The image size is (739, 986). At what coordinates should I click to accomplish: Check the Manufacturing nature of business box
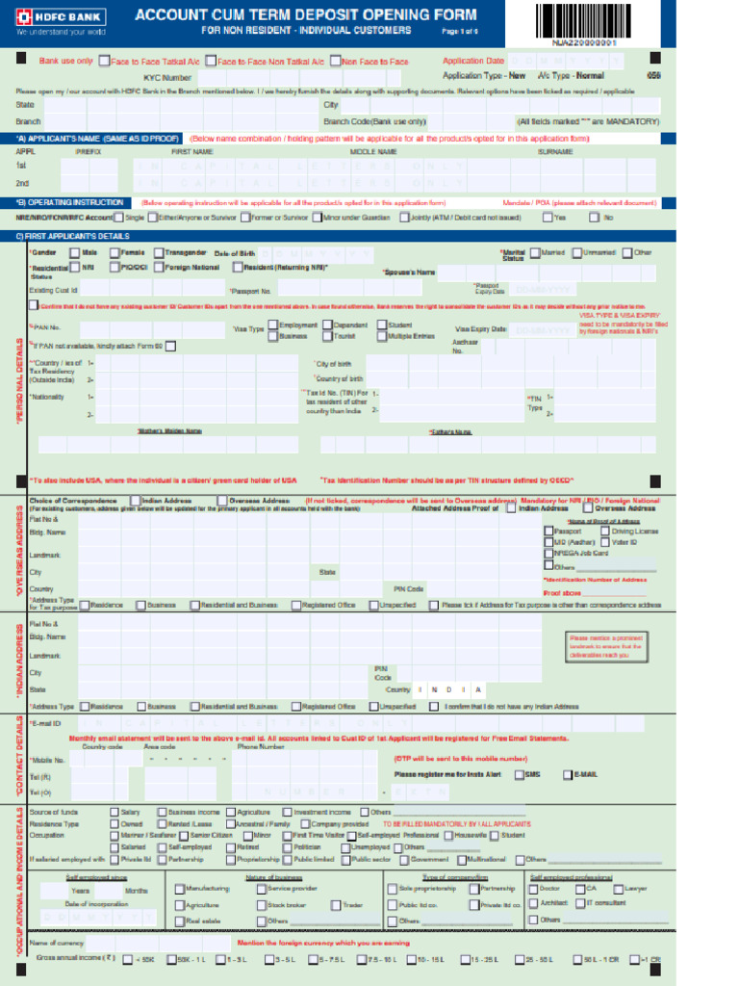[x=180, y=889]
